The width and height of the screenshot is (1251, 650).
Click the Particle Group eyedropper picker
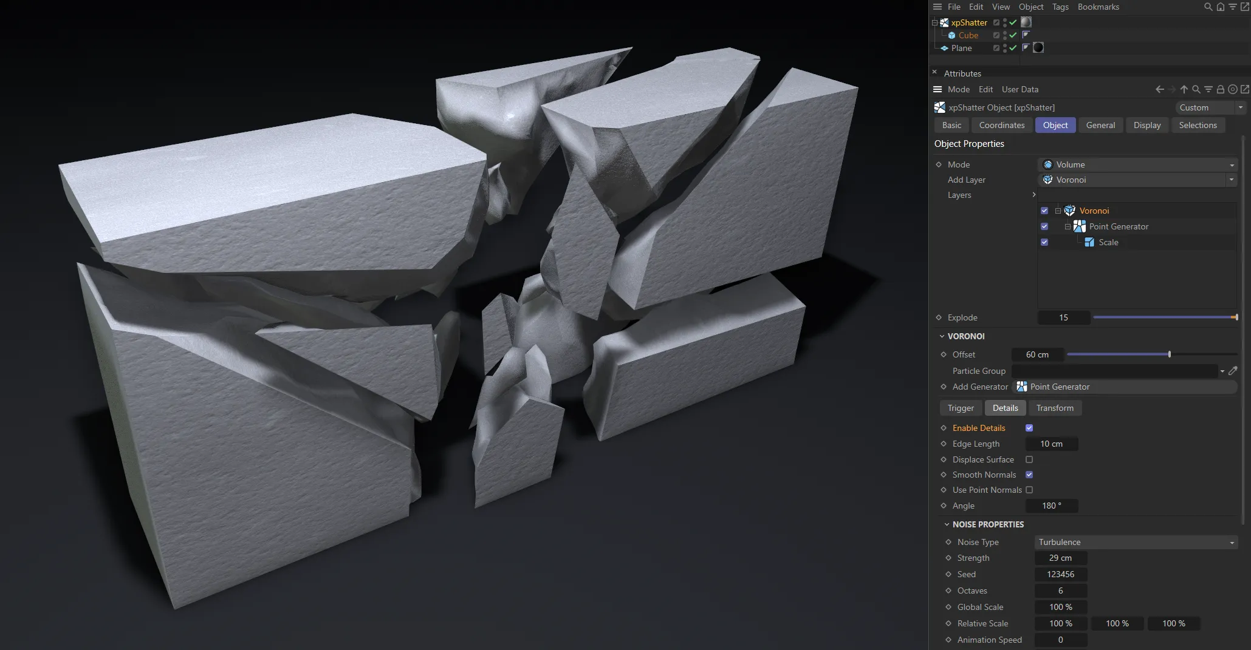coord(1233,371)
